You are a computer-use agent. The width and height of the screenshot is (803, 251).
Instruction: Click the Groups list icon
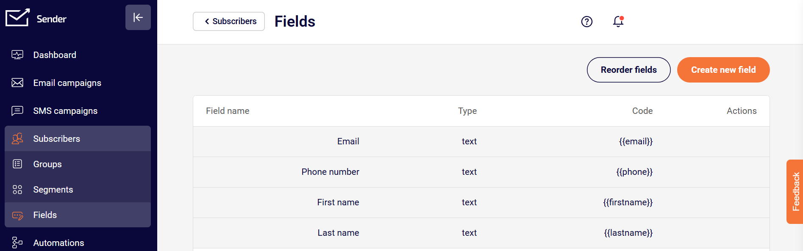[x=17, y=164]
